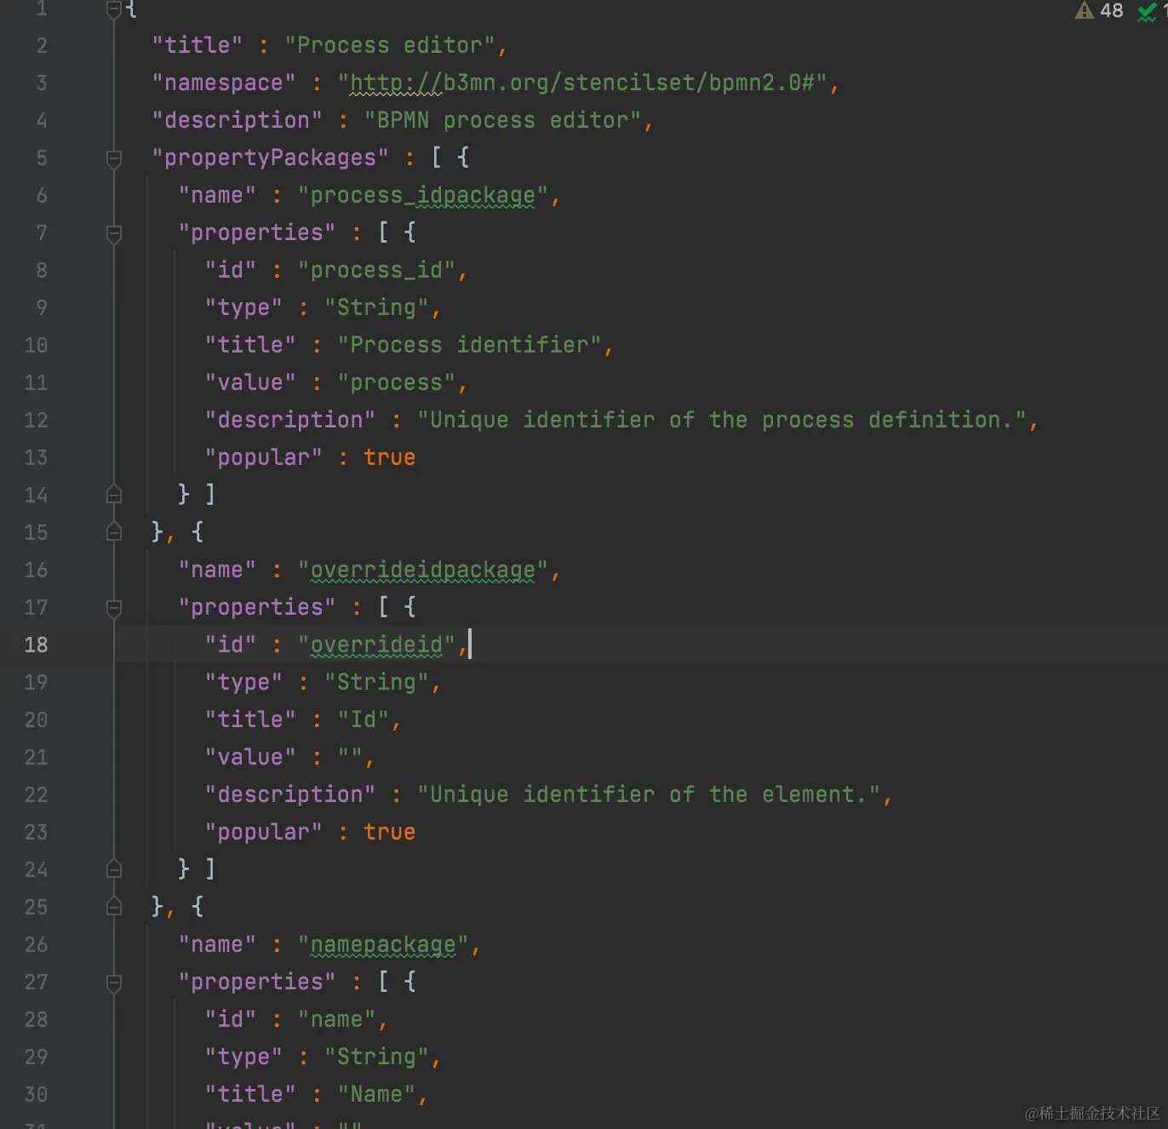Click the "BPMN process editor" description value

click(502, 120)
